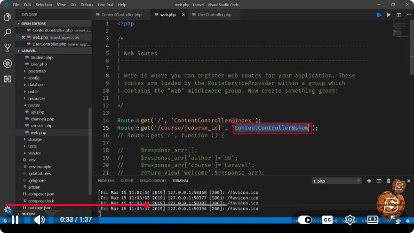Click the red video progress bar handle
414x233 pixels.
pos(146,205)
